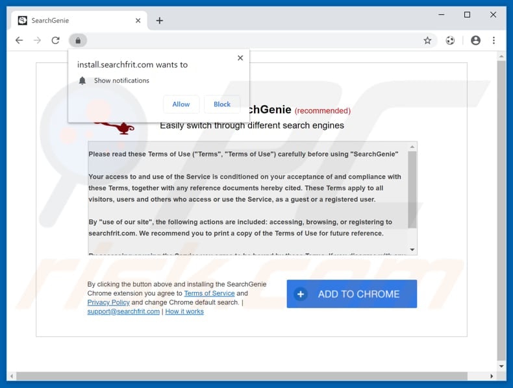Click the ADD TO CHROME button

click(x=352, y=294)
